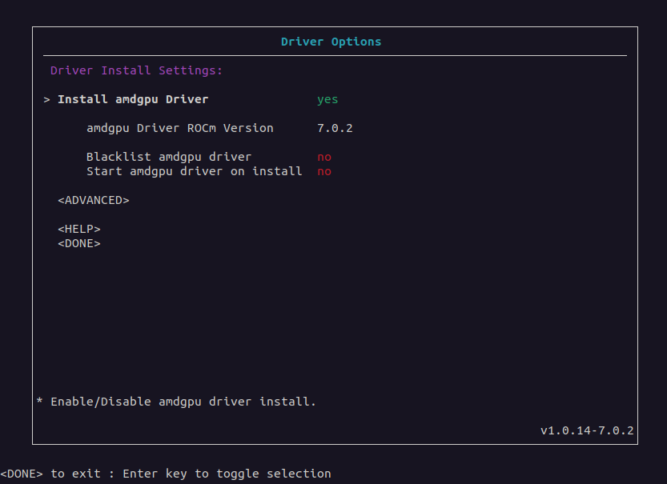Click the green 'yes' install value

tap(327, 100)
